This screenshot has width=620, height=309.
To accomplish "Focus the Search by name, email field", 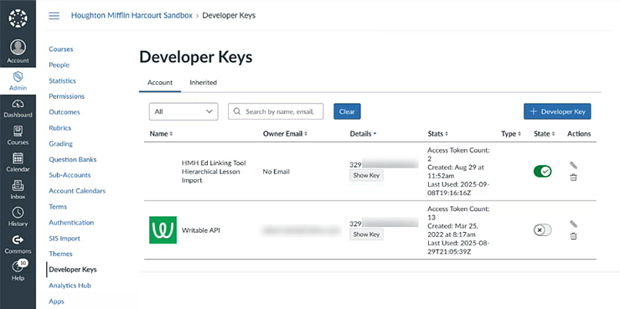I will coord(276,111).
